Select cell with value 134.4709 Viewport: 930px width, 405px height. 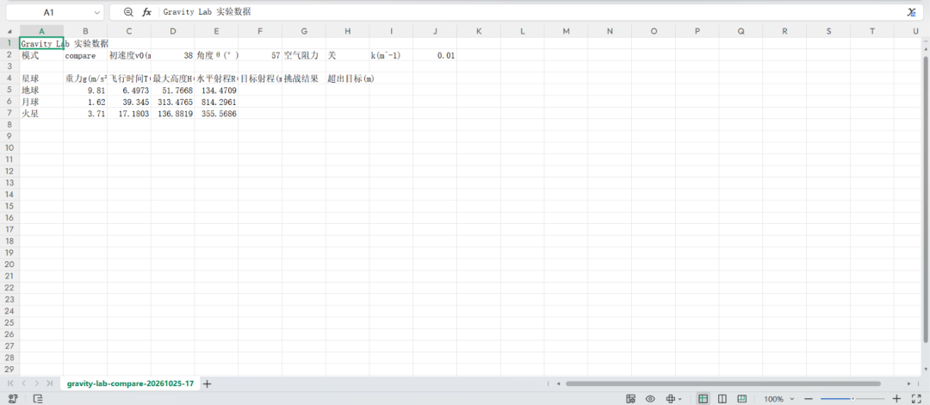coord(216,90)
